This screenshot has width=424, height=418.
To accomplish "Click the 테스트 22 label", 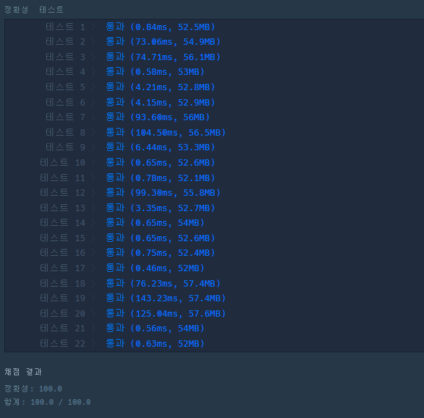I will 62,343.
